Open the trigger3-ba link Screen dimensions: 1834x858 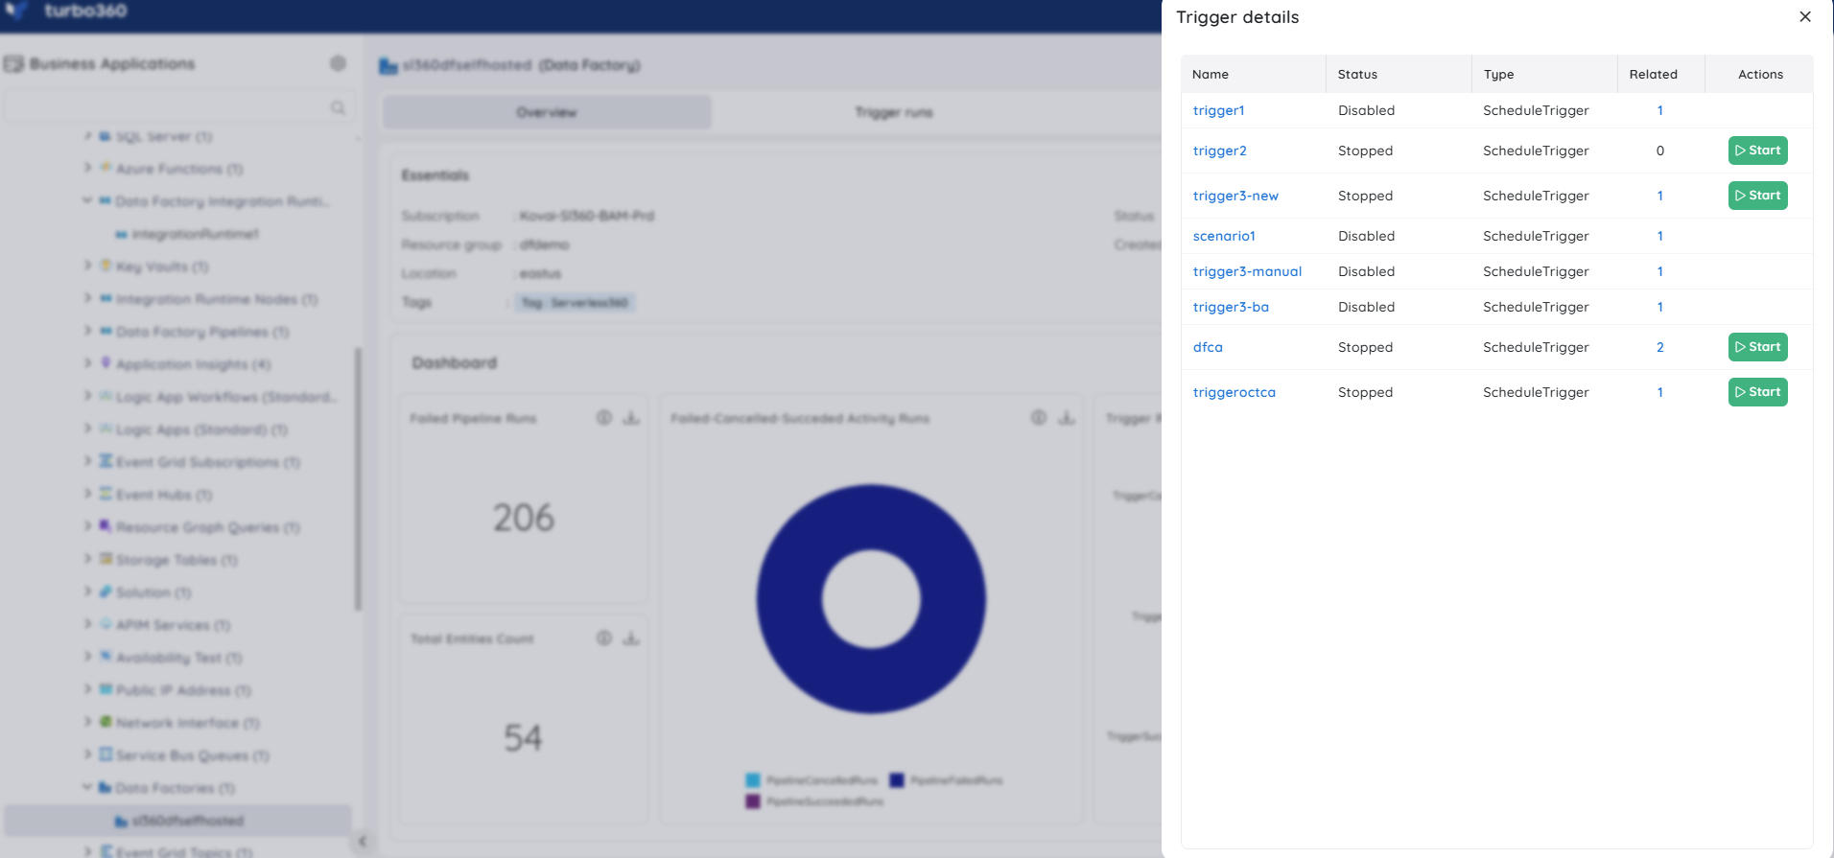[x=1231, y=307]
